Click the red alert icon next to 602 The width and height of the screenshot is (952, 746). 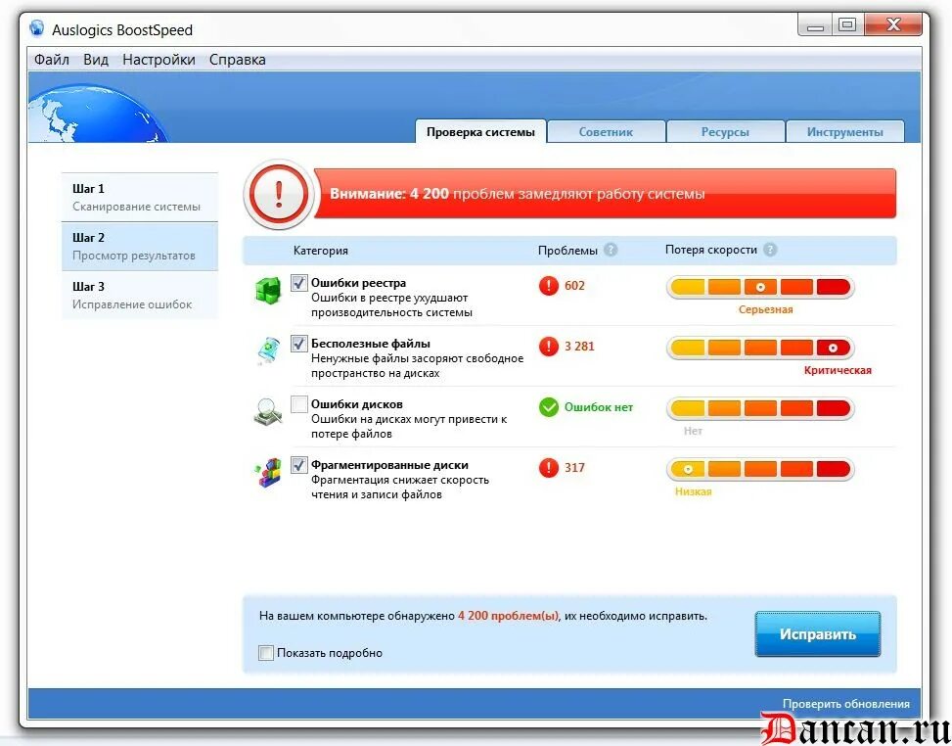548,286
